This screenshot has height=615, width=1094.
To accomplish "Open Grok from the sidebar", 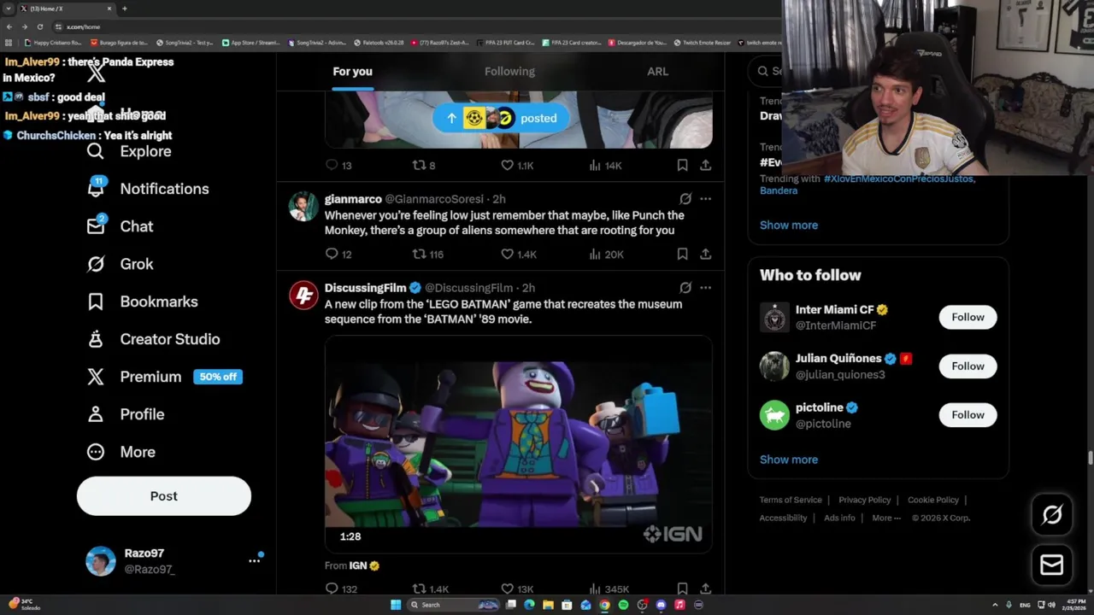I will tap(120, 264).
